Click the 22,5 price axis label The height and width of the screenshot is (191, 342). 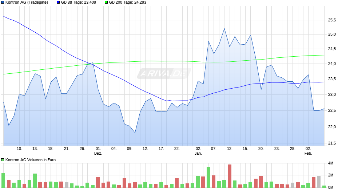[332, 111]
